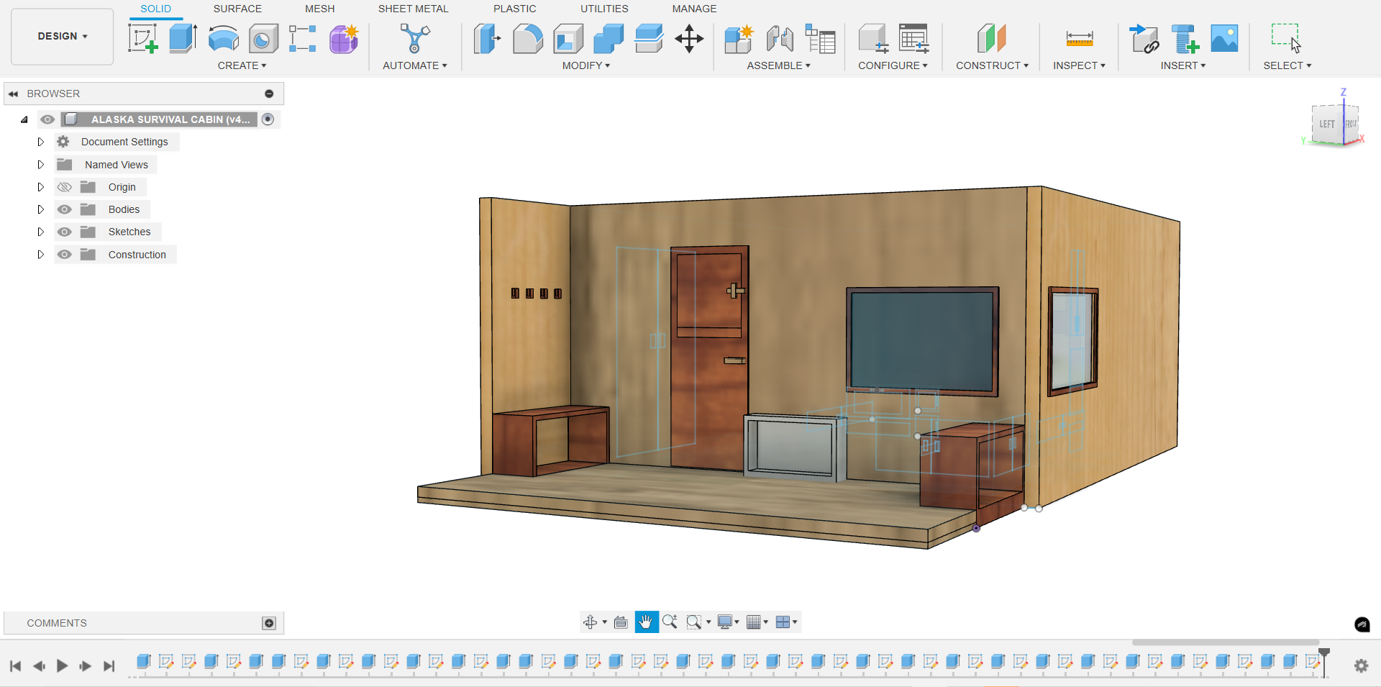Switch to the MESH tab

click(319, 9)
